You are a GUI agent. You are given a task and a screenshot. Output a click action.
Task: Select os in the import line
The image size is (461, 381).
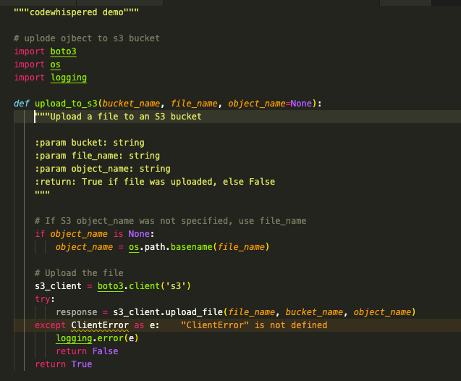coord(55,64)
